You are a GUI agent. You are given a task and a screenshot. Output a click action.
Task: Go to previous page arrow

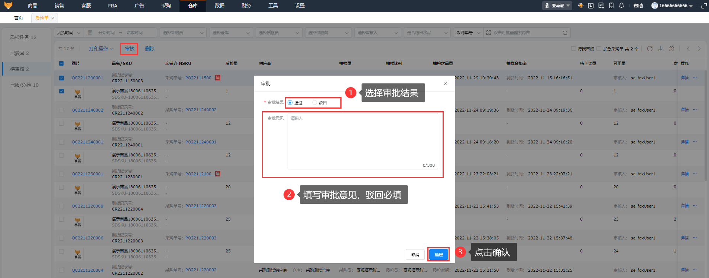tap(688, 49)
